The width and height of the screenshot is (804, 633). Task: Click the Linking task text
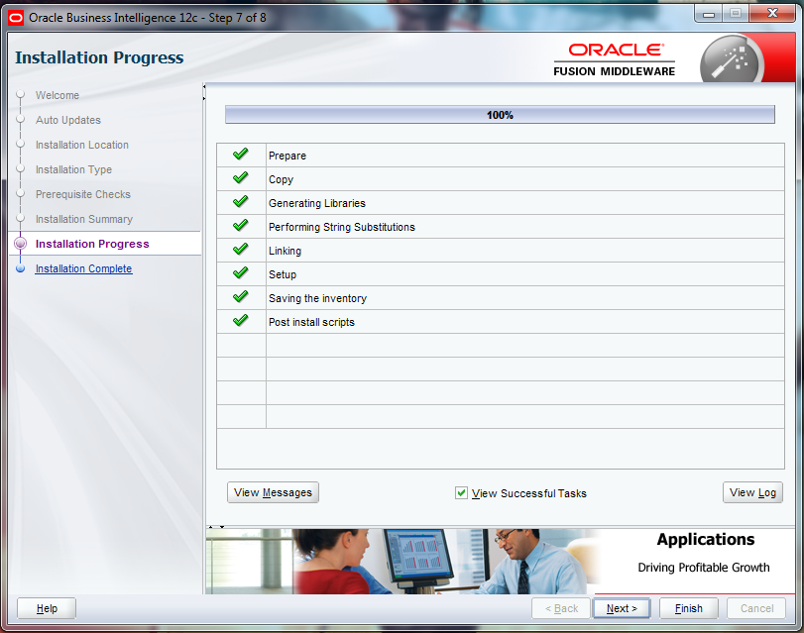point(286,252)
